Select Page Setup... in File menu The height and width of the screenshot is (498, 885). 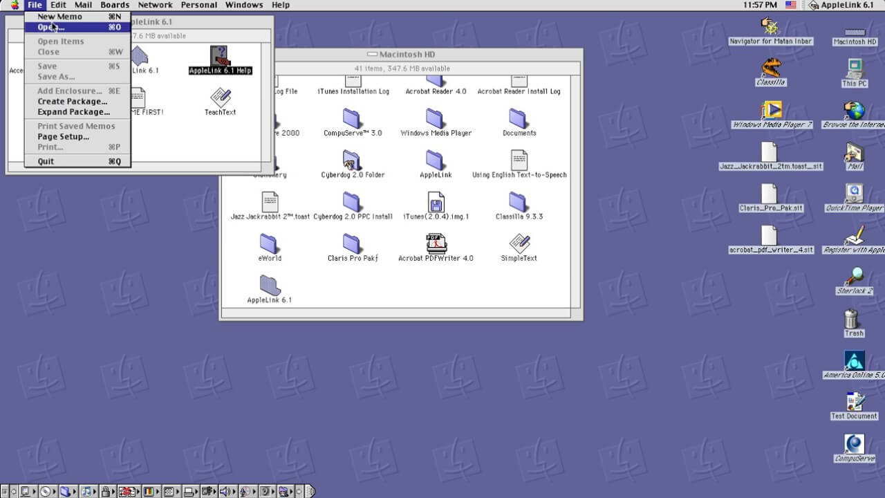click(x=76, y=137)
